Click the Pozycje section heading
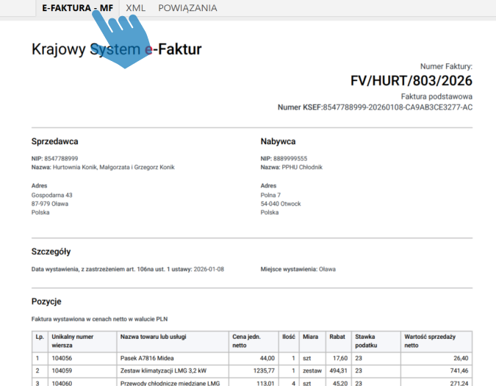This screenshot has height=386, width=496. (46, 301)
